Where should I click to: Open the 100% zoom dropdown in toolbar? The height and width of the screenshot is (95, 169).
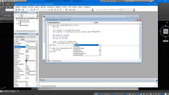click(133, 10)
